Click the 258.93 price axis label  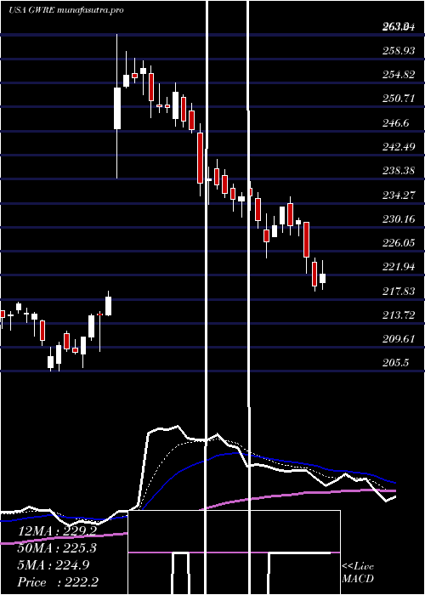pyautogui.click(x=398, y=50)
